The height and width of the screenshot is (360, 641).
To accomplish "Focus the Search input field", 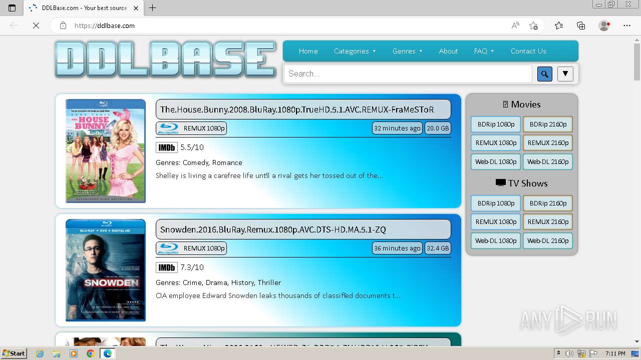I will (x=408, y=74).
